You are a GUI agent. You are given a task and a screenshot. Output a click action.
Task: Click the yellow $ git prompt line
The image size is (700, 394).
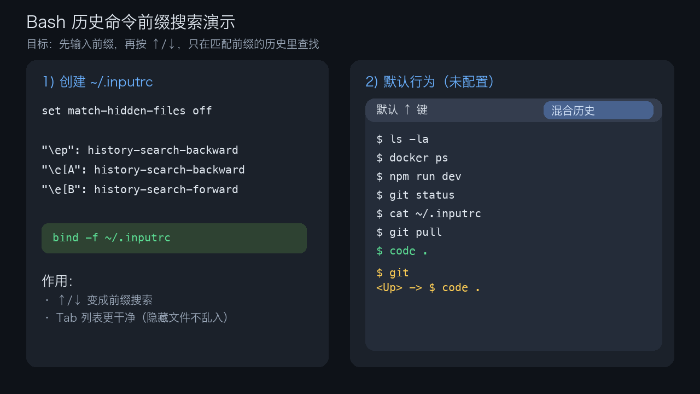393,273
